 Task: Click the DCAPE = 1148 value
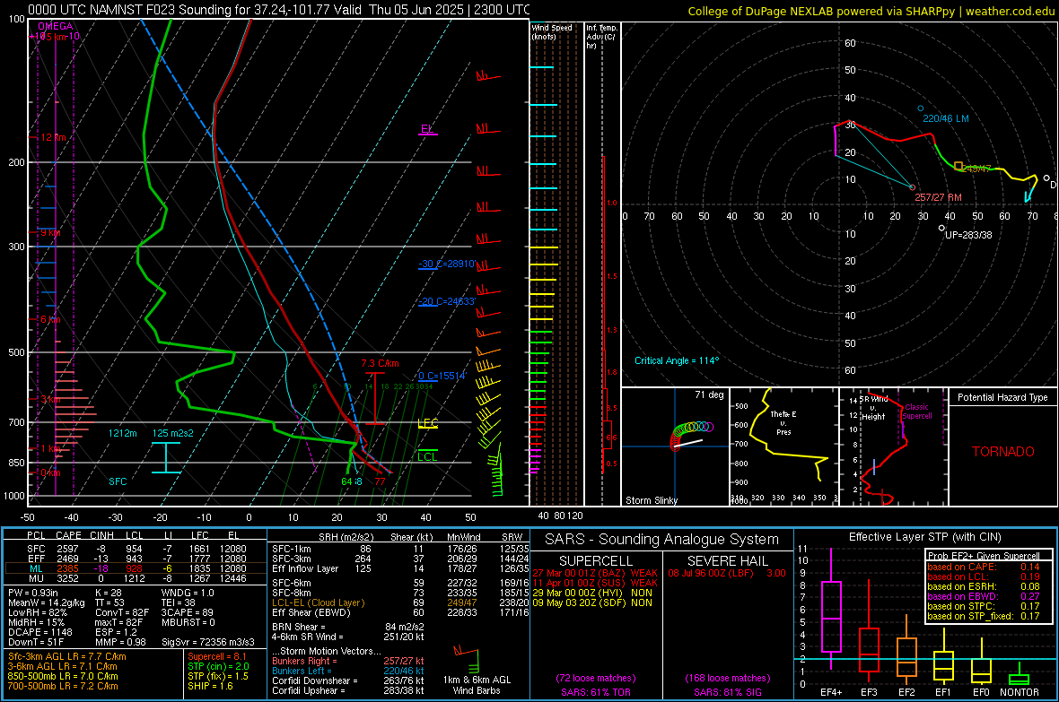[x=39, y=632]
